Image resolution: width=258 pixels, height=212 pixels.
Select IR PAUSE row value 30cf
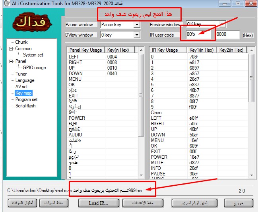pyautogui.click(x=194, y=174)
